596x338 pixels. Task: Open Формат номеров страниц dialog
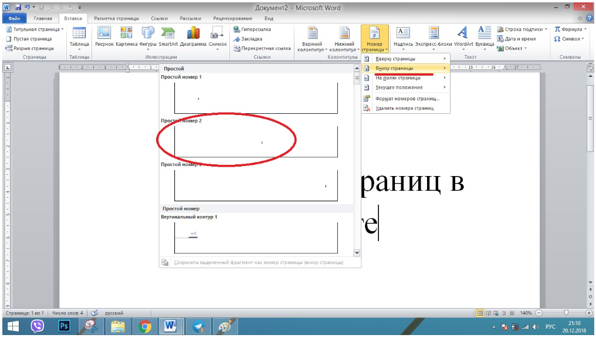[x=405, y=99]
